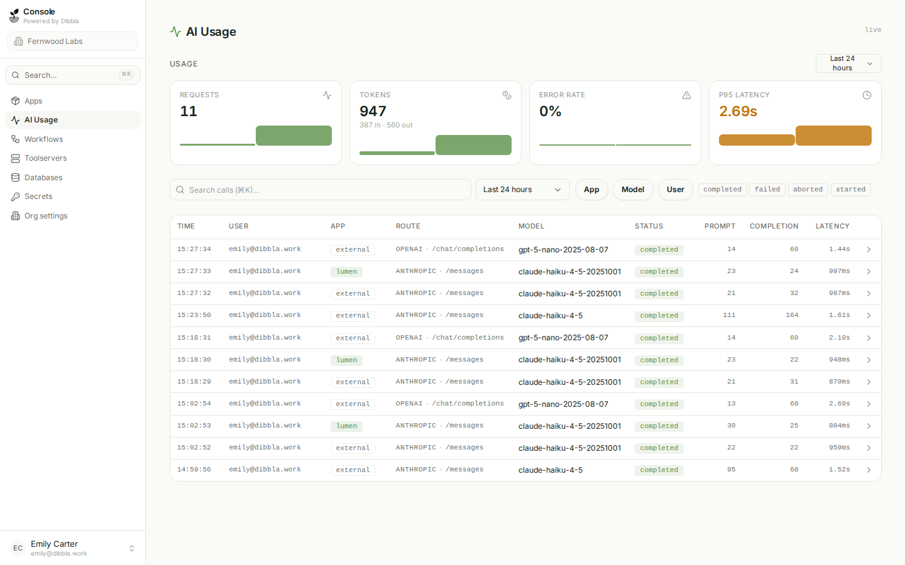This screenshot has width=905, height=565.
Task: Click the 164 completion value
Action: pos(792,315)
